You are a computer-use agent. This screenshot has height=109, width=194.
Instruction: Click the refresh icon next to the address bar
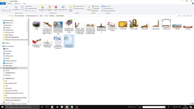[180, 16]
